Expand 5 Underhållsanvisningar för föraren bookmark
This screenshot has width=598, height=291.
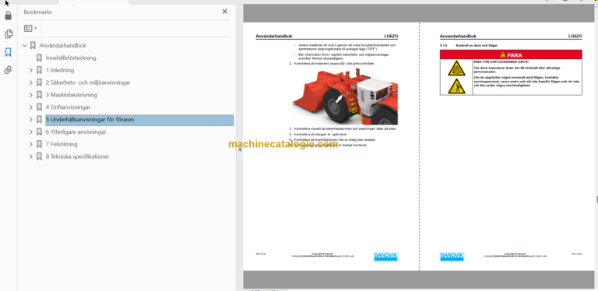tap(31, 120)
